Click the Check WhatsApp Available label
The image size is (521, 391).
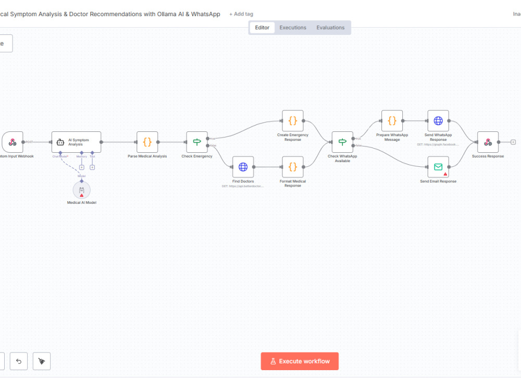point(343,158)
